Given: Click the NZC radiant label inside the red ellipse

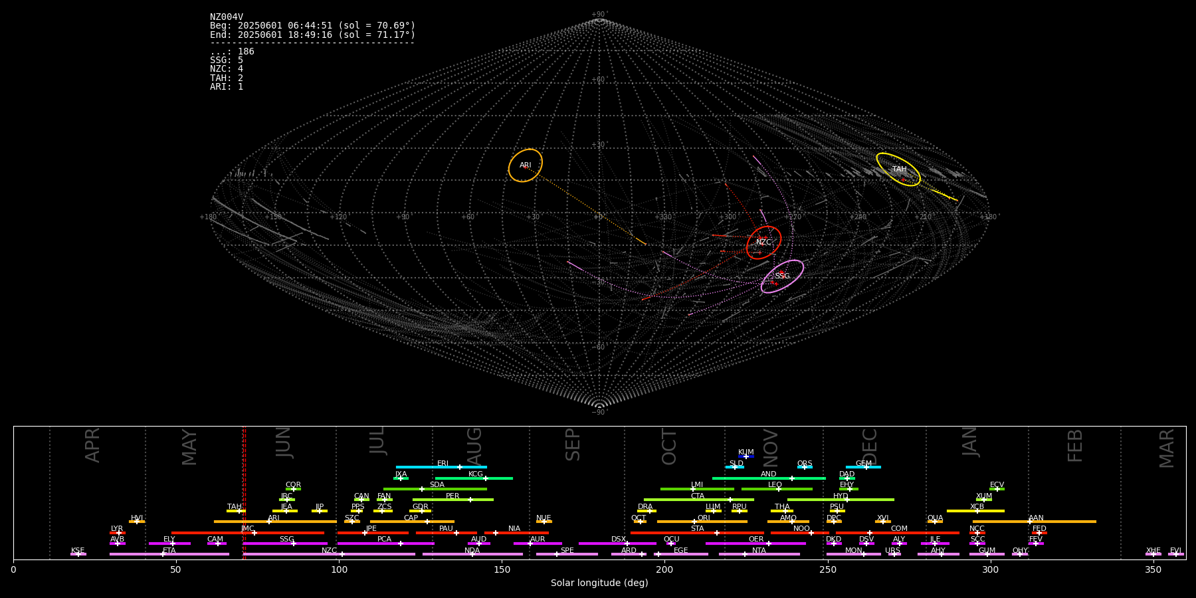Looking at the screenshot, I should tap(763, 243).
